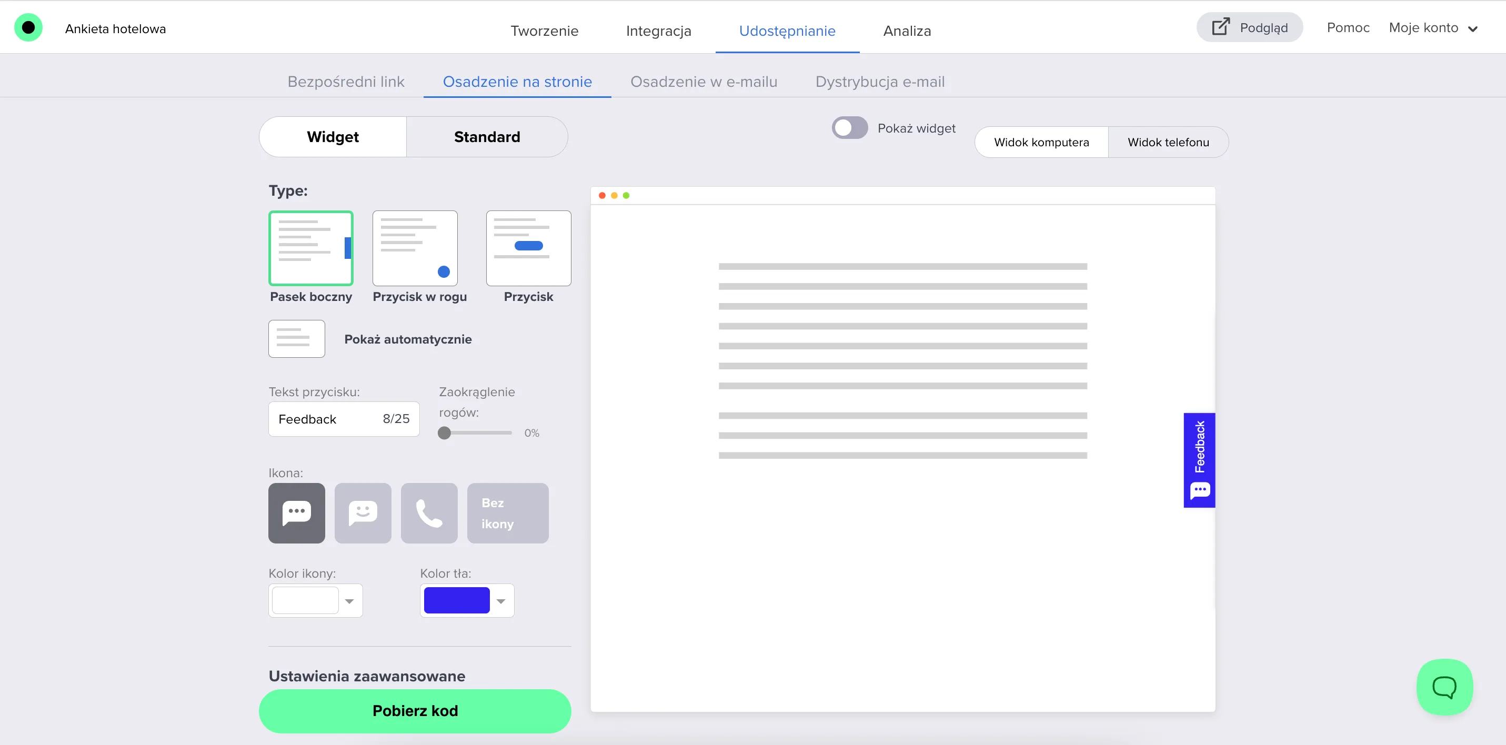Open the 'Kolor ikony' dropdown arrow
Image resolution: width=1506 pixels, height=745 pixels.
point(349,601)
